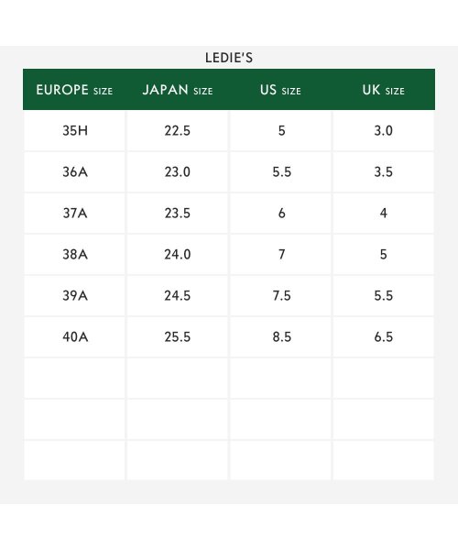Click the UK size 4 cell

[384, 214]
